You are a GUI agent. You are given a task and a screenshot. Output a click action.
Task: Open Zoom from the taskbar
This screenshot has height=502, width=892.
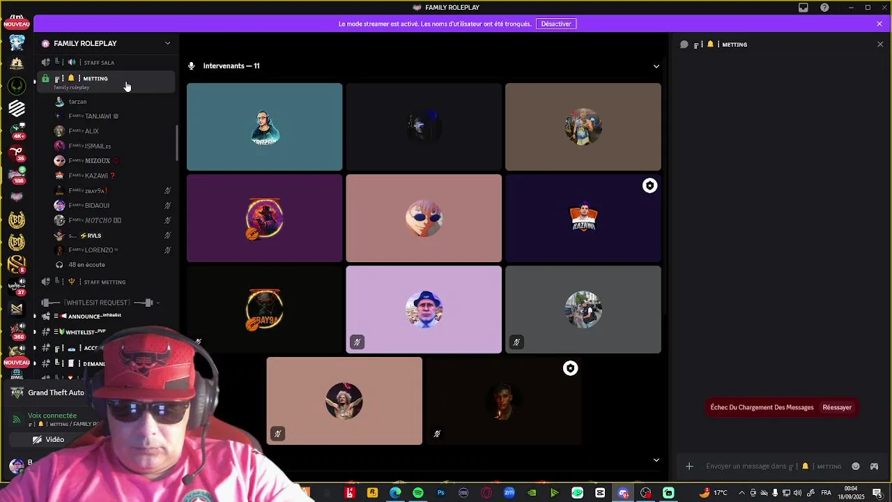coord(509,493)
